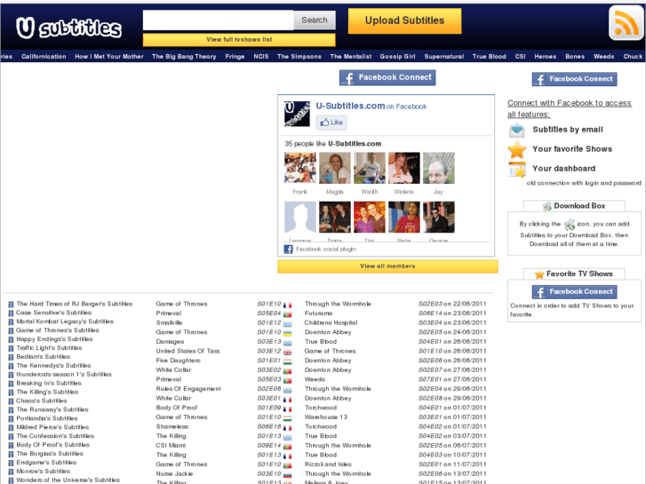Viewport: 646px width, 484px height.
Task: Click Wadih's profile photo
Action: pos(370,168)
